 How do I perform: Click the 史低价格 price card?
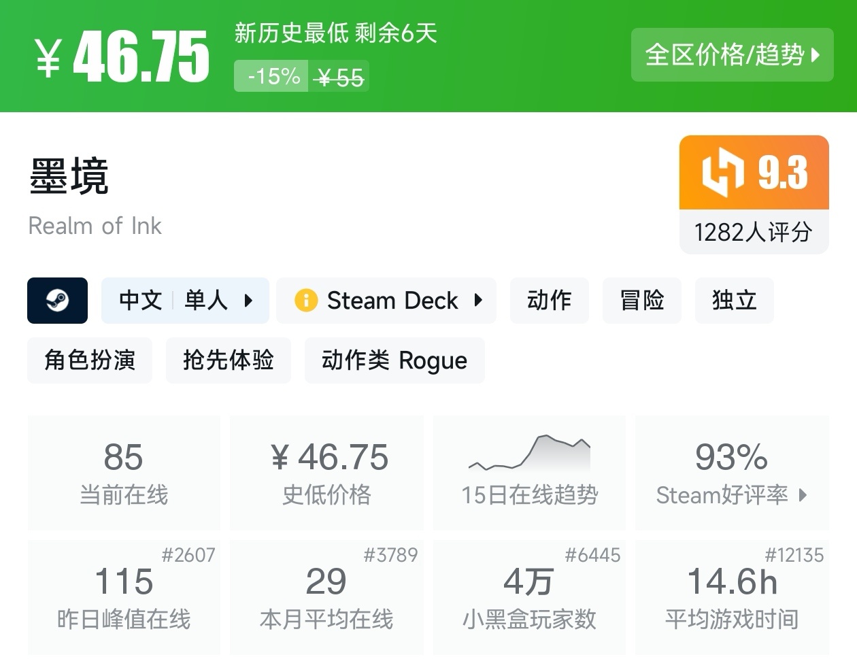[x=326, y=471]
